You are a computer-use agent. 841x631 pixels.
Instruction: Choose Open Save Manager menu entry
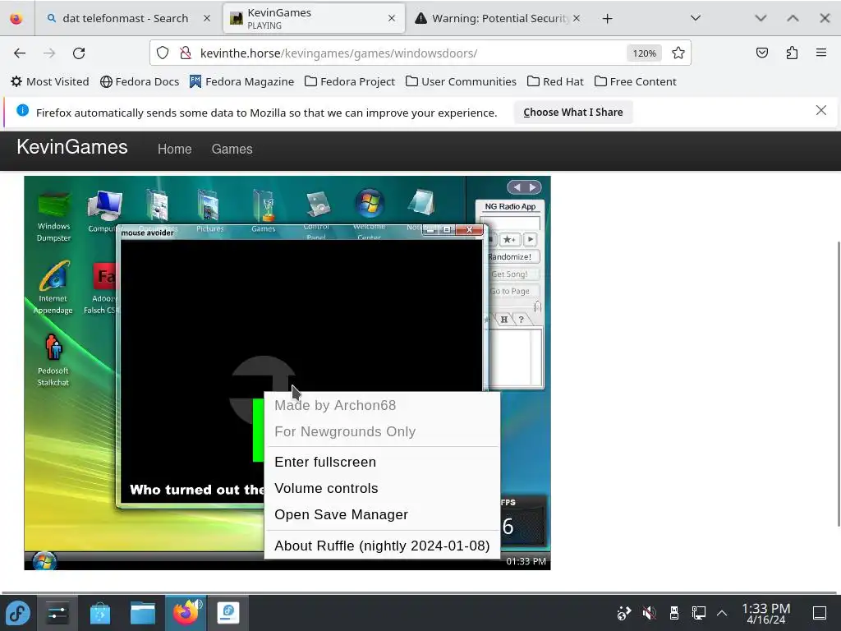[x=341, y=514]
